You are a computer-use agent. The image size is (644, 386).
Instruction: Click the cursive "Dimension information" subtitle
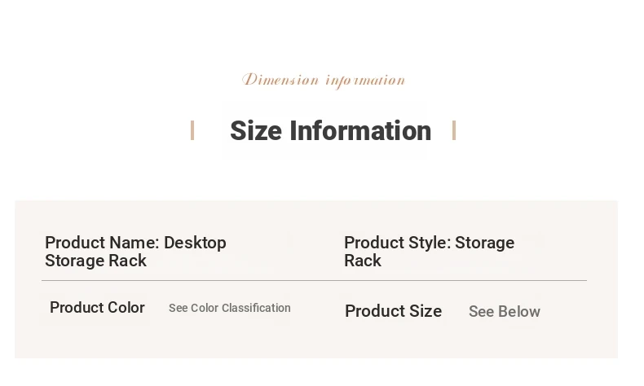point(324,80)
